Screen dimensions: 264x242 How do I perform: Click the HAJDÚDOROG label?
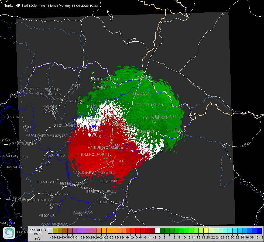[x=104, y=136]
